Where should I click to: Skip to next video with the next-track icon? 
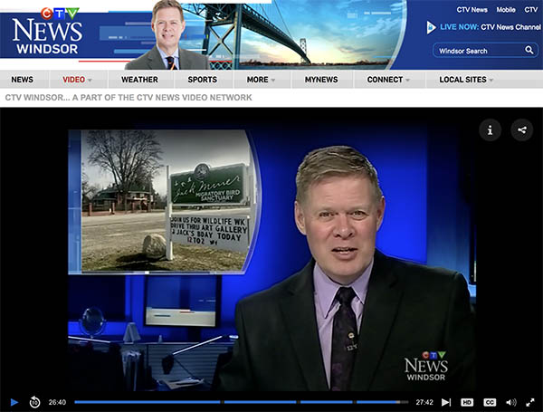(x=446, y=402)
